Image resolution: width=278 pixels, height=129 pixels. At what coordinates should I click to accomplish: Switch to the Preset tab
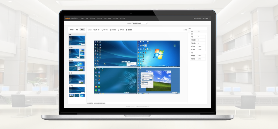tap(77, 30)
